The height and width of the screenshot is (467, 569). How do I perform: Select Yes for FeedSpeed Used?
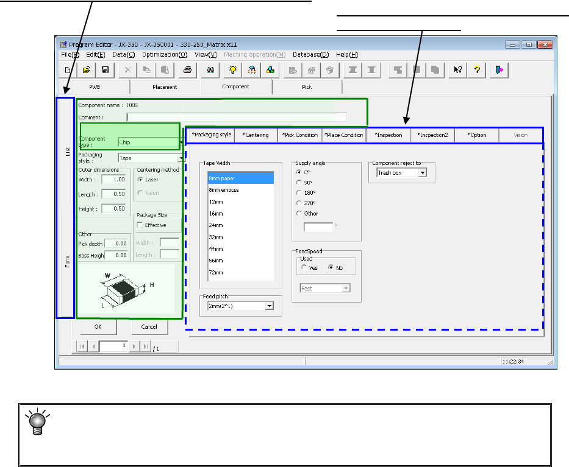point(304,268)
